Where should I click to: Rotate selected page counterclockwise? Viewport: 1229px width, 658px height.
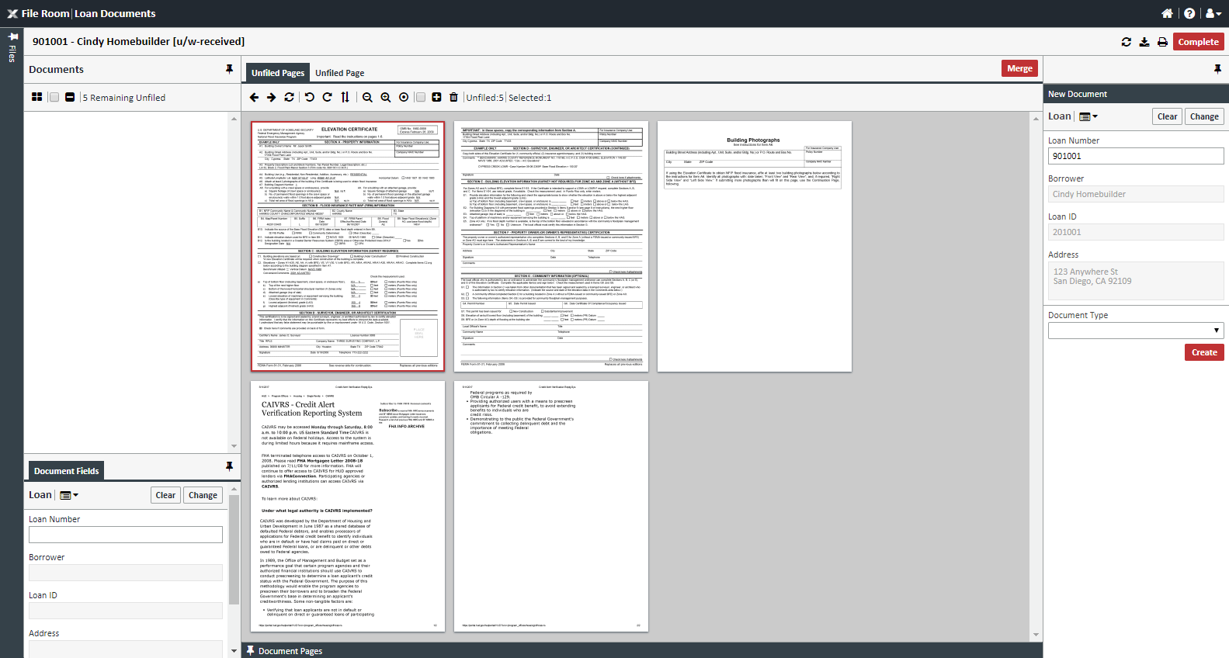point(309,97)
